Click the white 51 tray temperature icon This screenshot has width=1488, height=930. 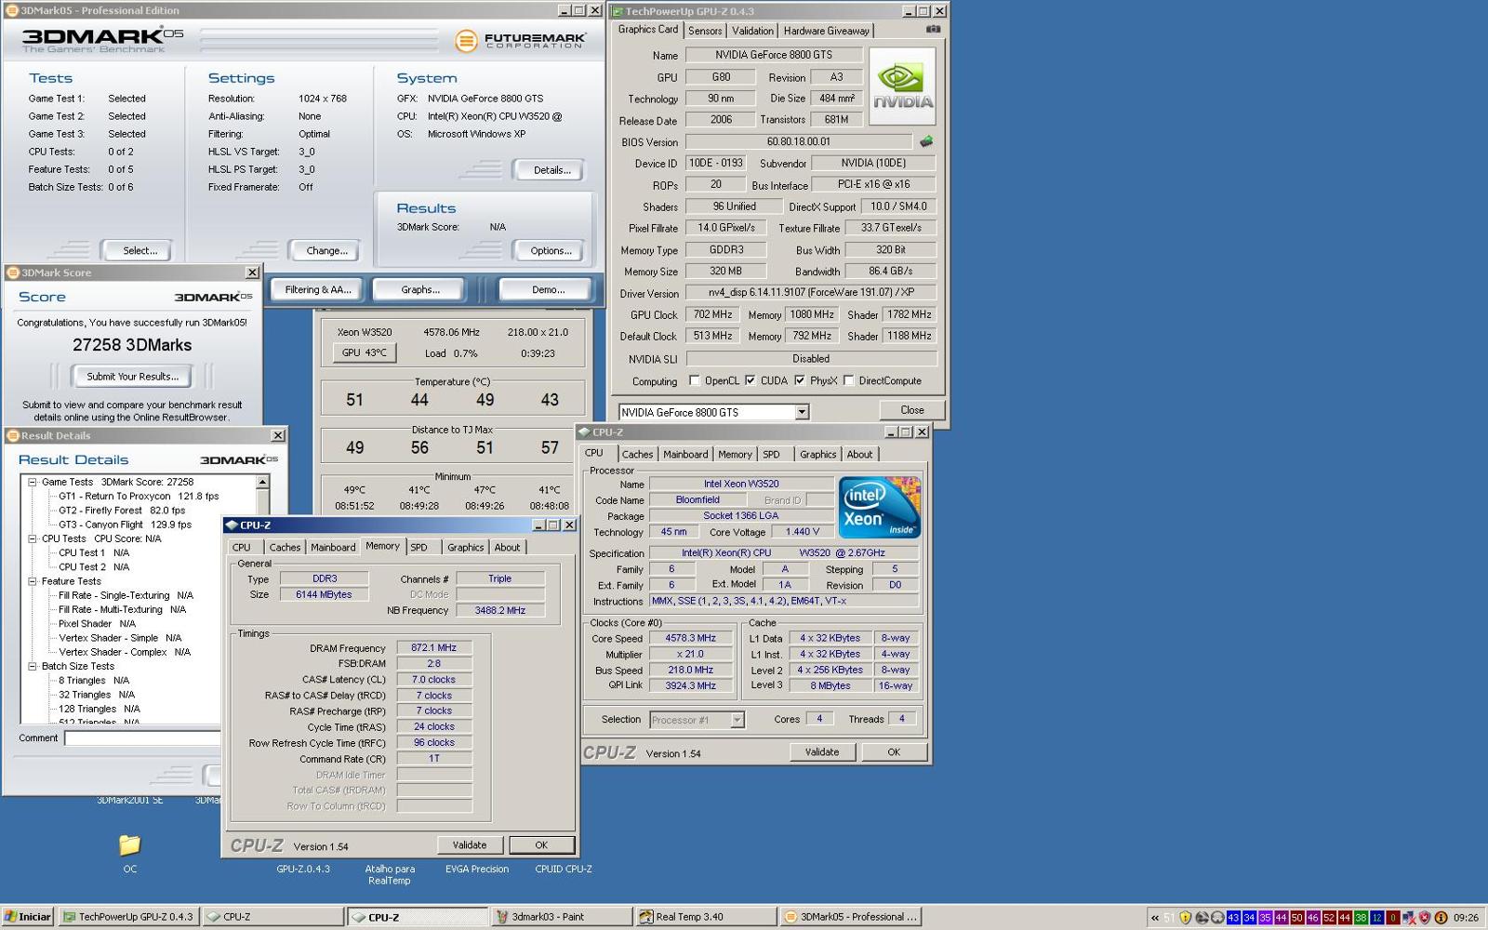point(1169,917)
